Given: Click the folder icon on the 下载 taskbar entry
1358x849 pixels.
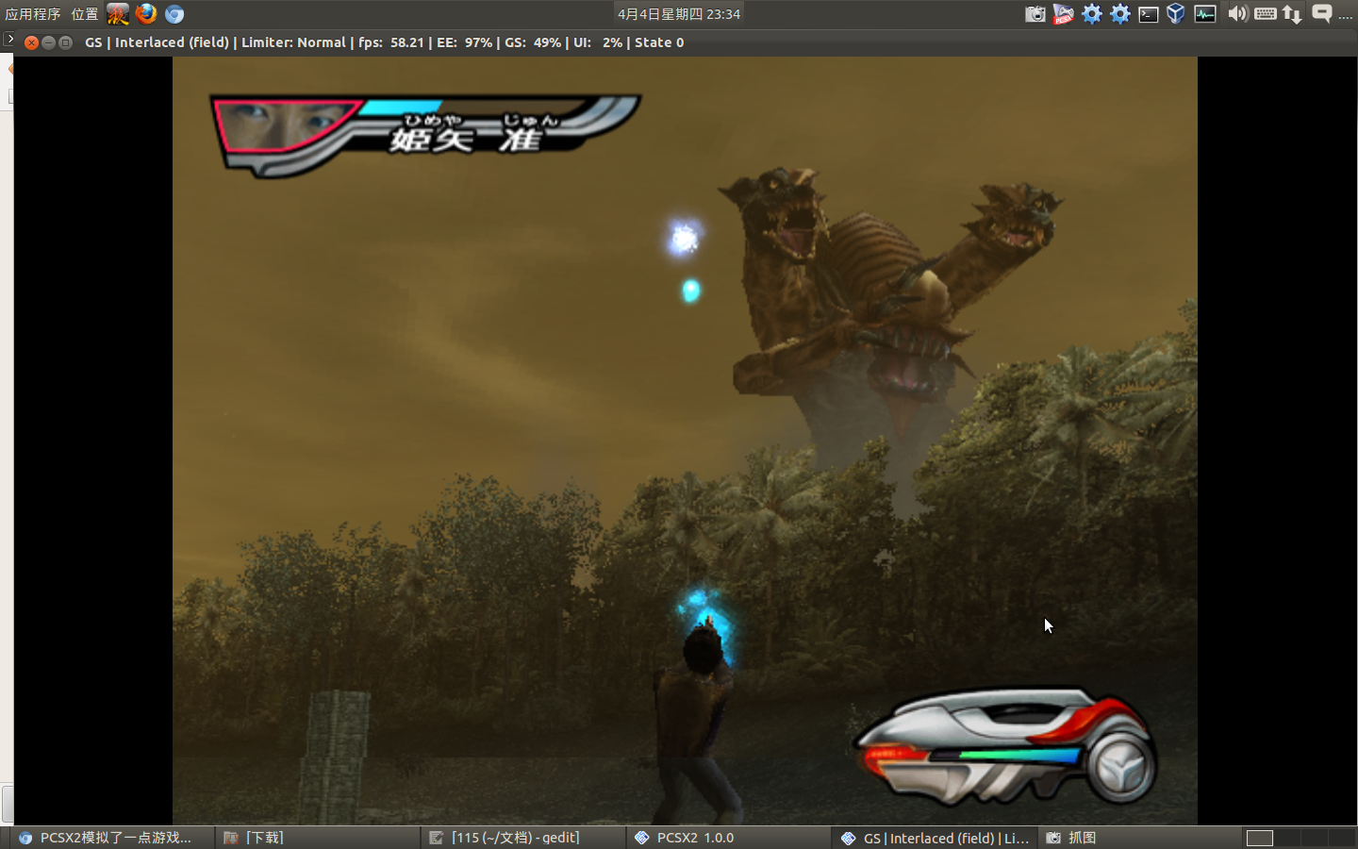Looking at the screenshot, I should (x=231, y=838).
